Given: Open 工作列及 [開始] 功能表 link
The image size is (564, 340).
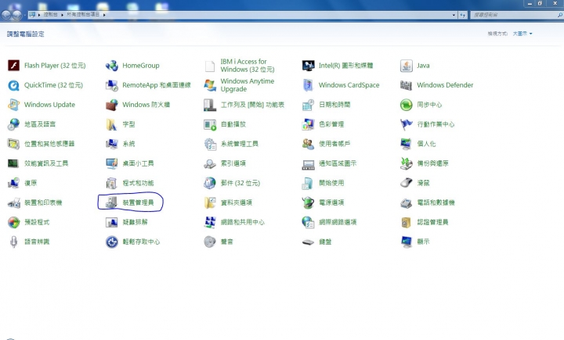Looking at the screenshot, I should pyautogui.click(x=252, y=105).
